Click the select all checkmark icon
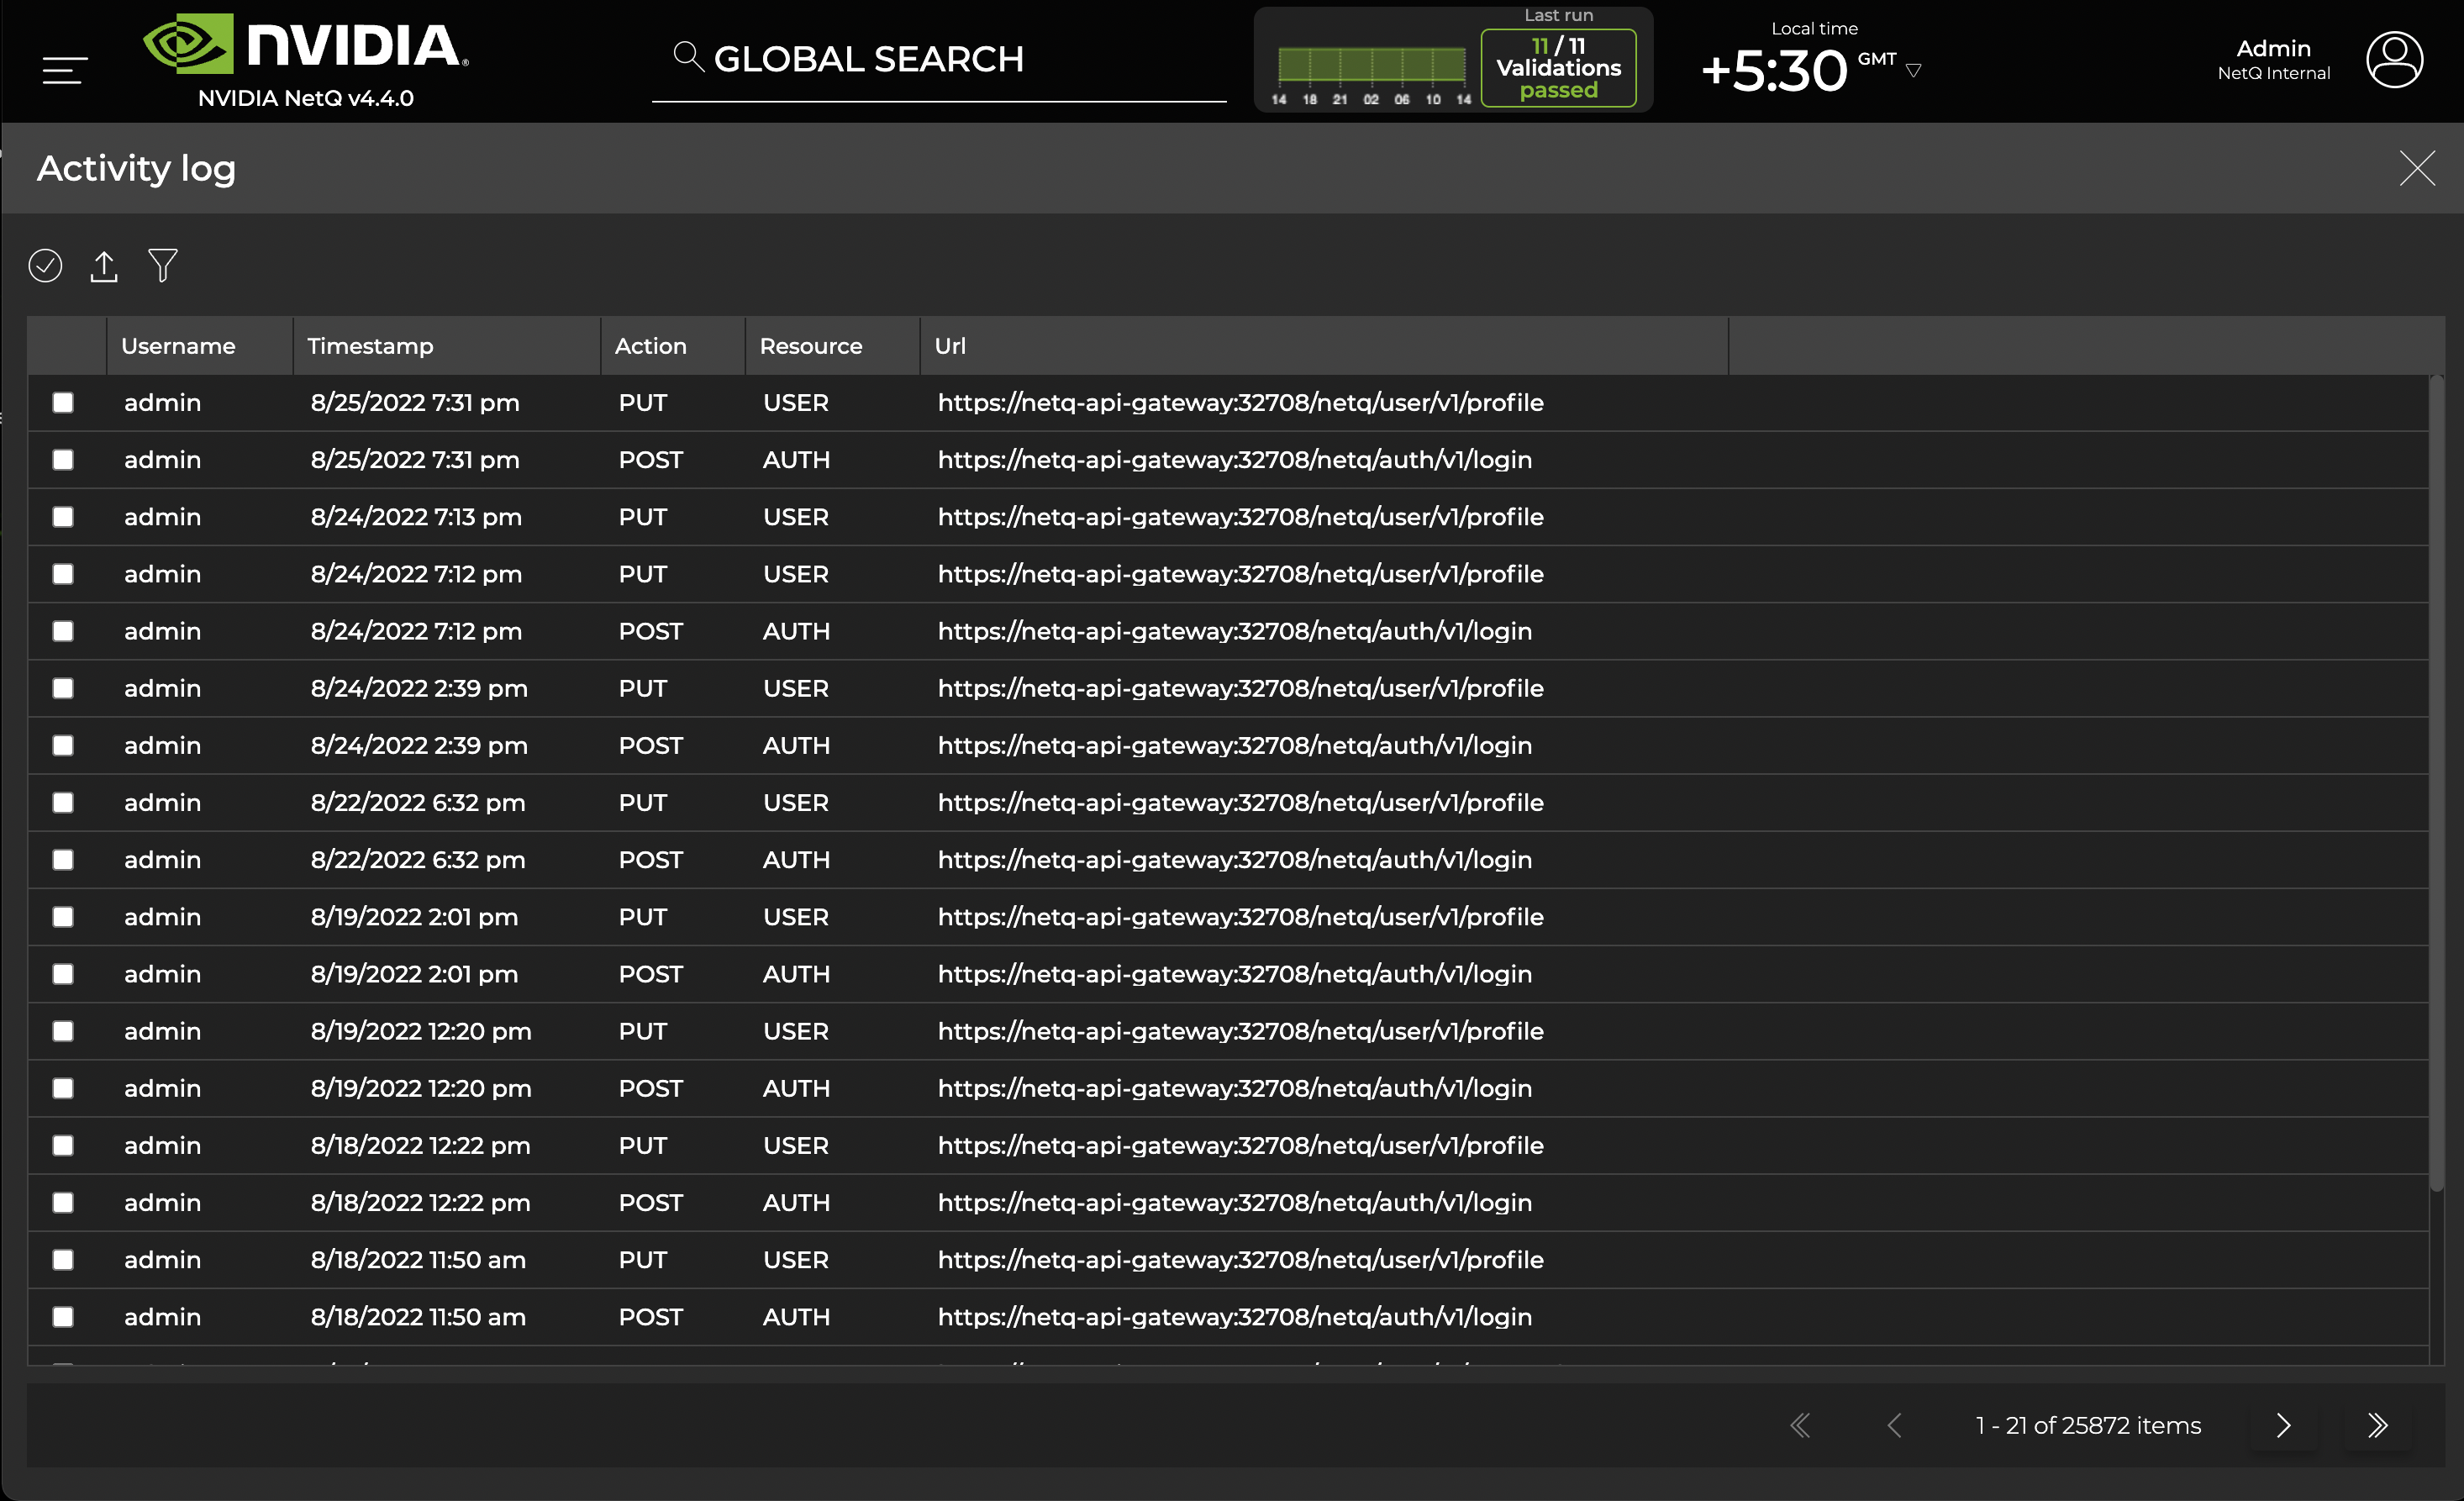This screenshot has height=1501, width=2464. (45, 266)
